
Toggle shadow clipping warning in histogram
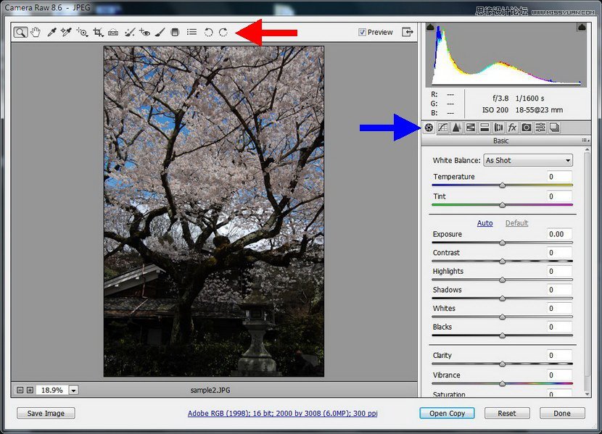click(430, 27)
